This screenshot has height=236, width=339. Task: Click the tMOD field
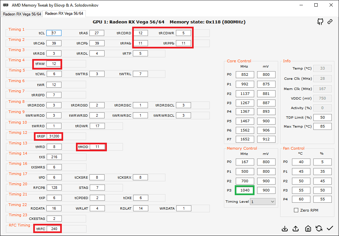point(97,147)
